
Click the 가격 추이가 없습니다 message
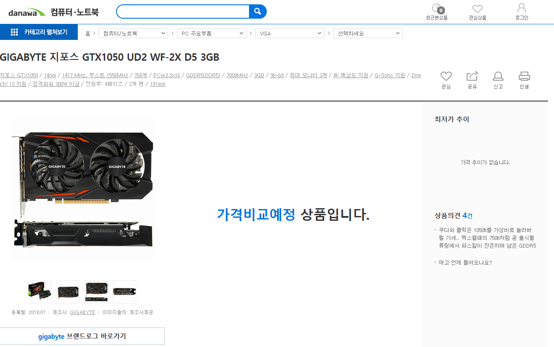(x=485, y=163)
